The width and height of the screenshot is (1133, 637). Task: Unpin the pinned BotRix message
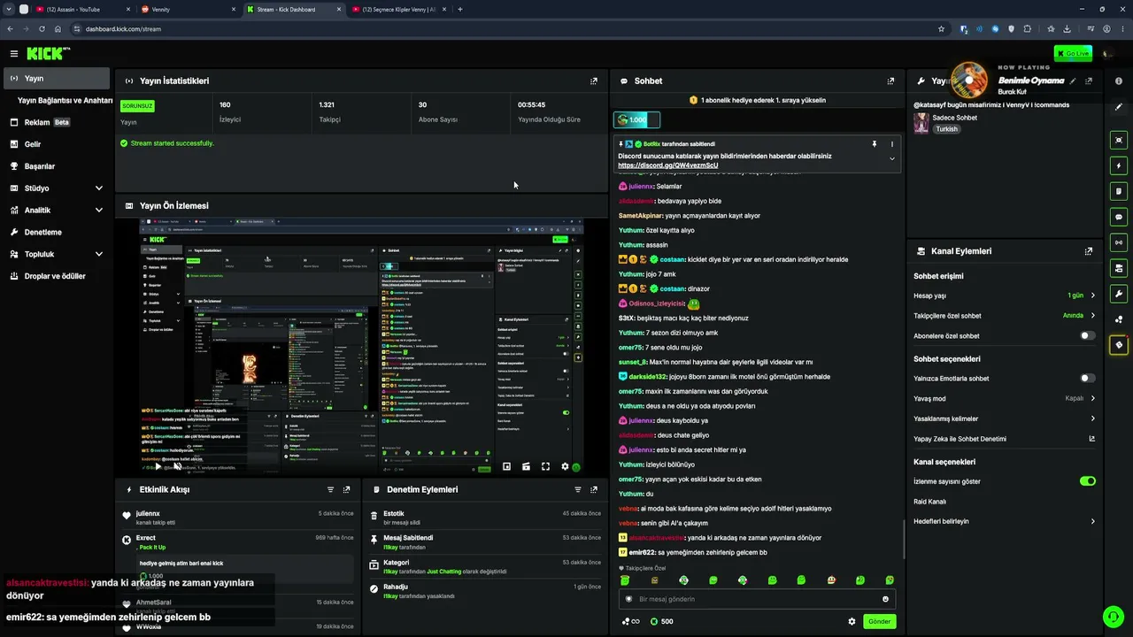point(874,144)
